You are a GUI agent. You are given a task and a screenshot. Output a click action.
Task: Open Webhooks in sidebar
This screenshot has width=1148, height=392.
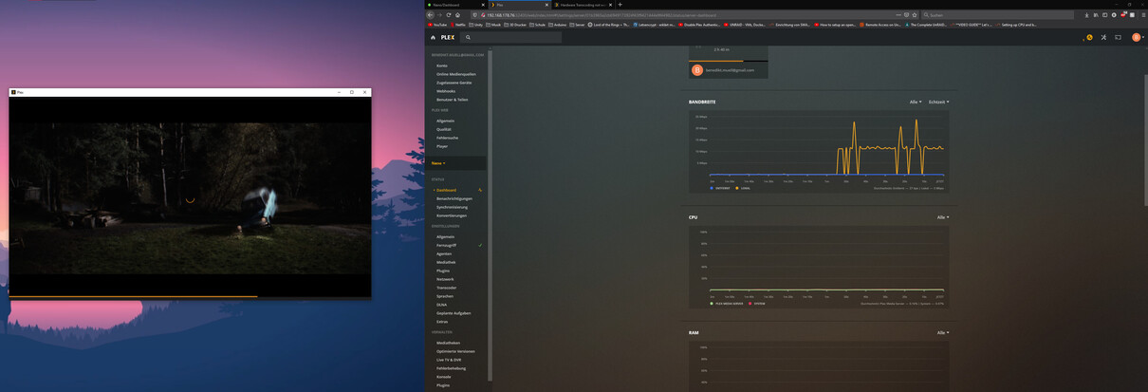(x=446, y=91)
